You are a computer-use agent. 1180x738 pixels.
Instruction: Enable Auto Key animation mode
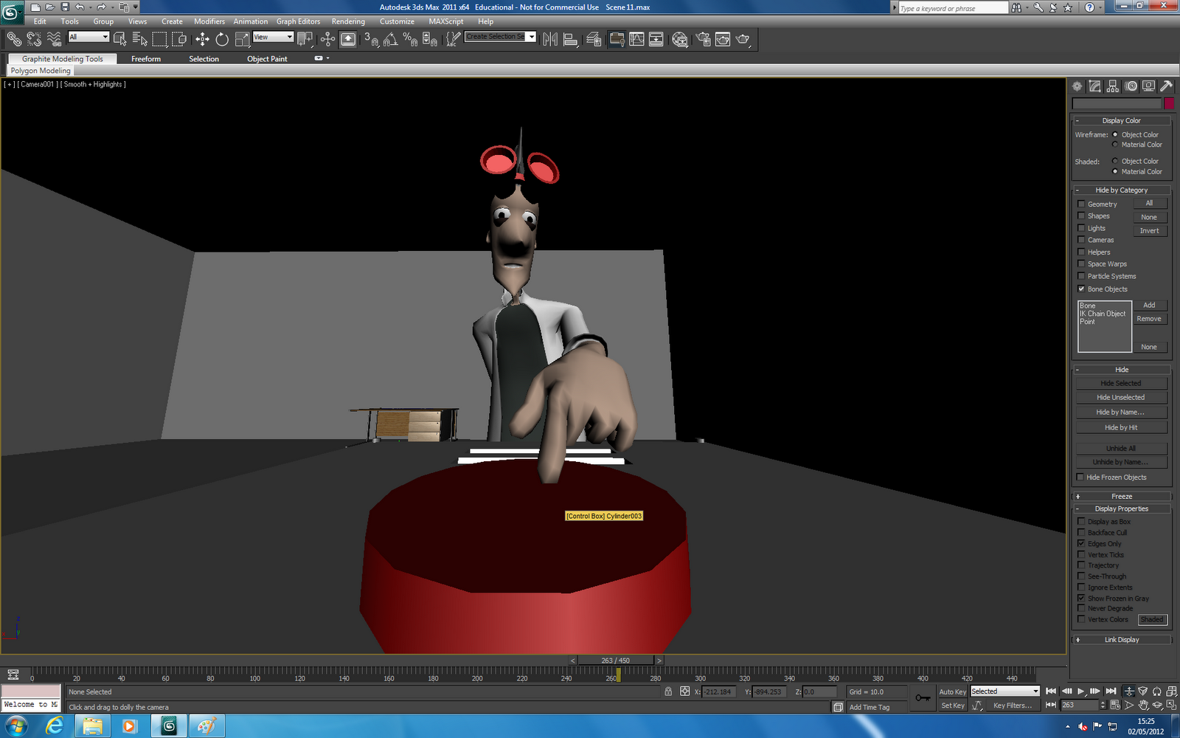pos(952,692)
